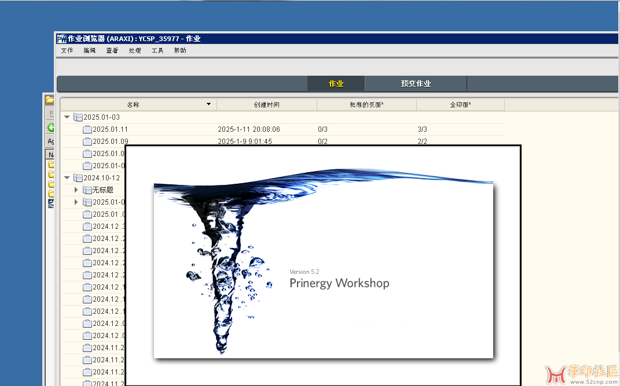Screen dimensions: 620x386
Task: Click the job browser title bar
Action: (x=337, y=39)
